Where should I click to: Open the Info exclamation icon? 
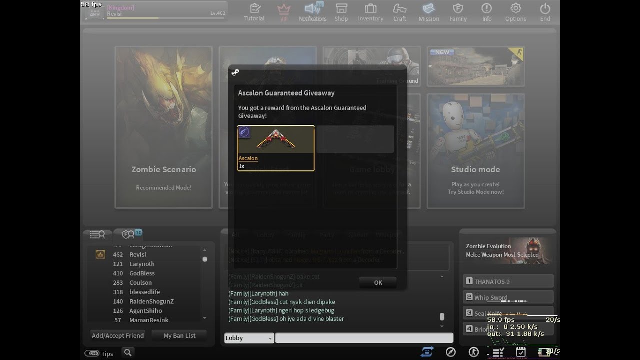[487, 8]
